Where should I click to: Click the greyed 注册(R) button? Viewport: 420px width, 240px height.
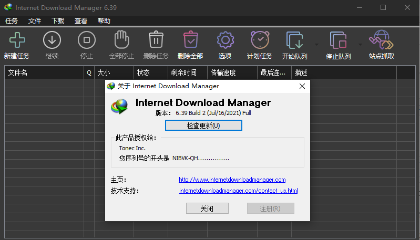click(x=271, y=208)
